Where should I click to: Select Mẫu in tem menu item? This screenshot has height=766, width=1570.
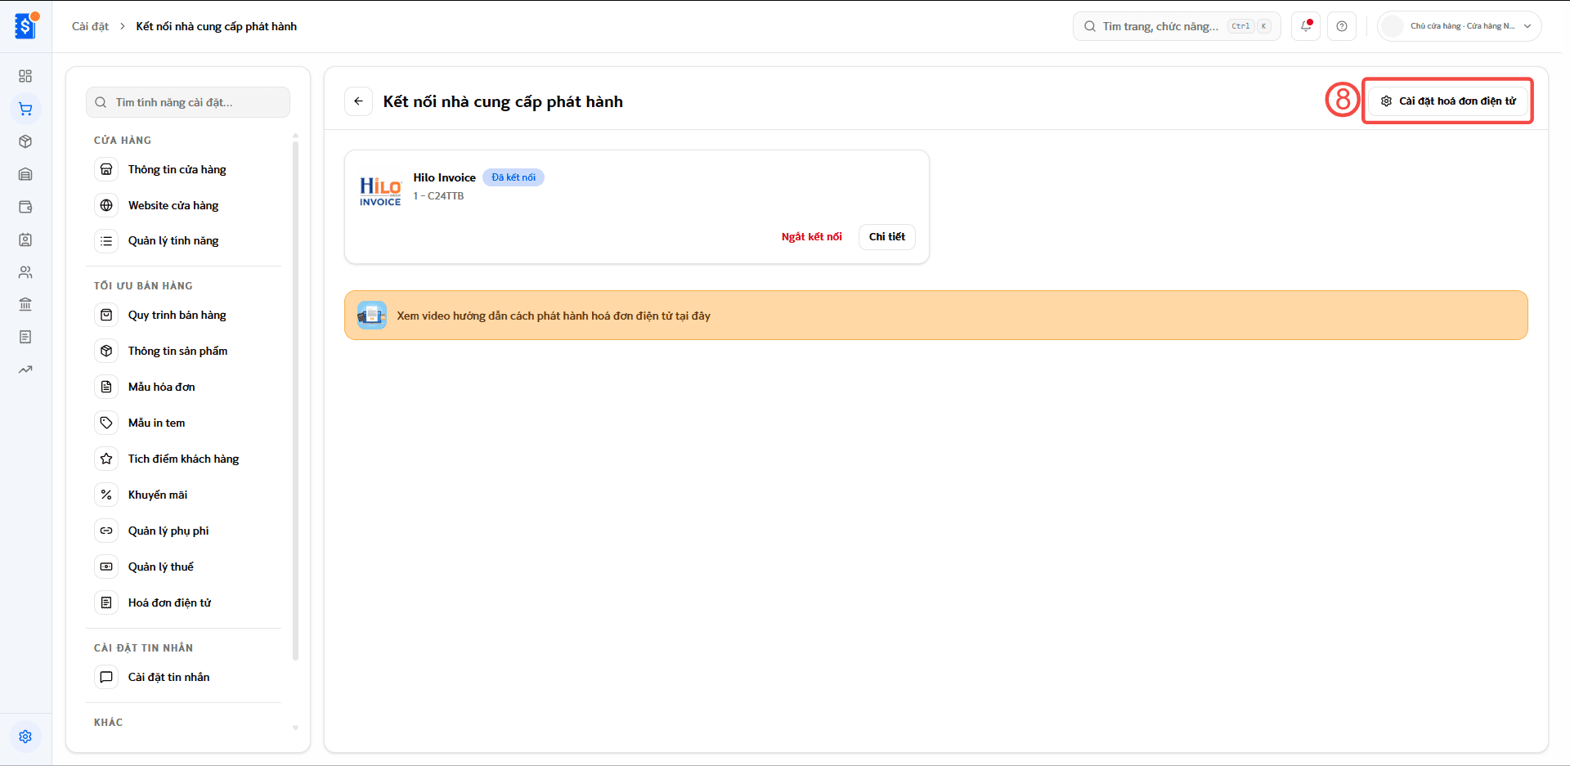pyautogui.click(x=187, y=423)
